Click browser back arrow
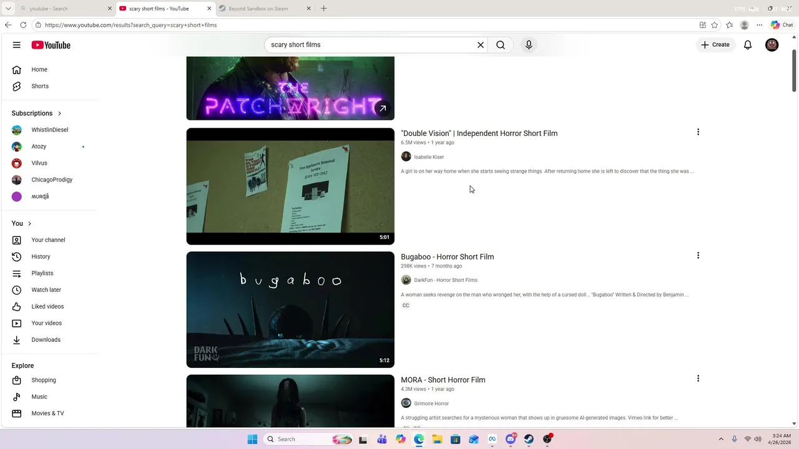799x449 pixels. (x=8, y=25)
